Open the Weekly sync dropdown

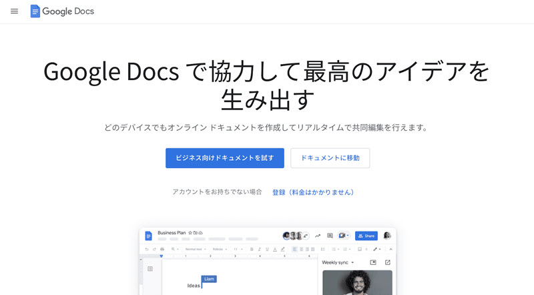(x=338, y=262)
